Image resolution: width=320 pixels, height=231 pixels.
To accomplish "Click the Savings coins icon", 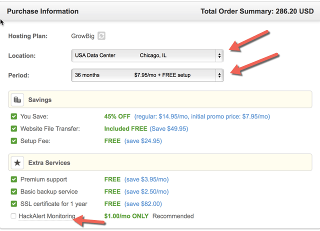I will click(x=17, y=100).
